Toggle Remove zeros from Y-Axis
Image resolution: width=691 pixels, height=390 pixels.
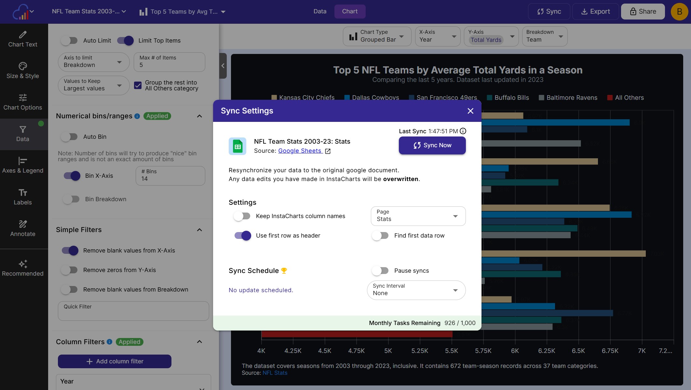69,270
